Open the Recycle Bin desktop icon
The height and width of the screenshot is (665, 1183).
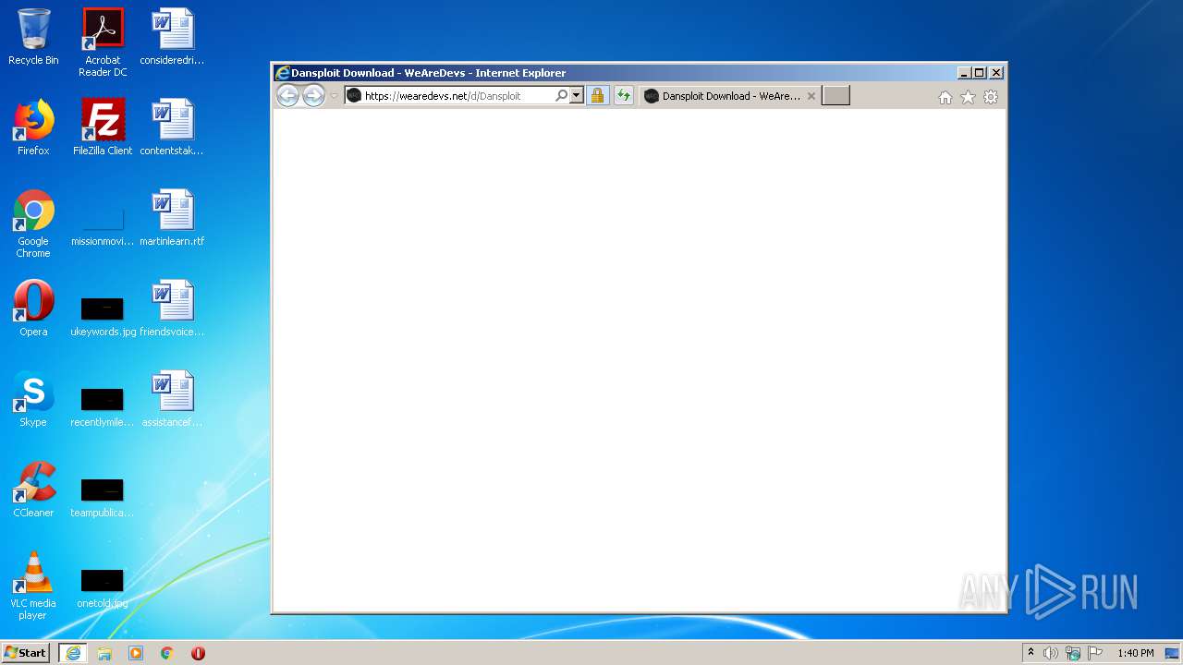point(33,37)
